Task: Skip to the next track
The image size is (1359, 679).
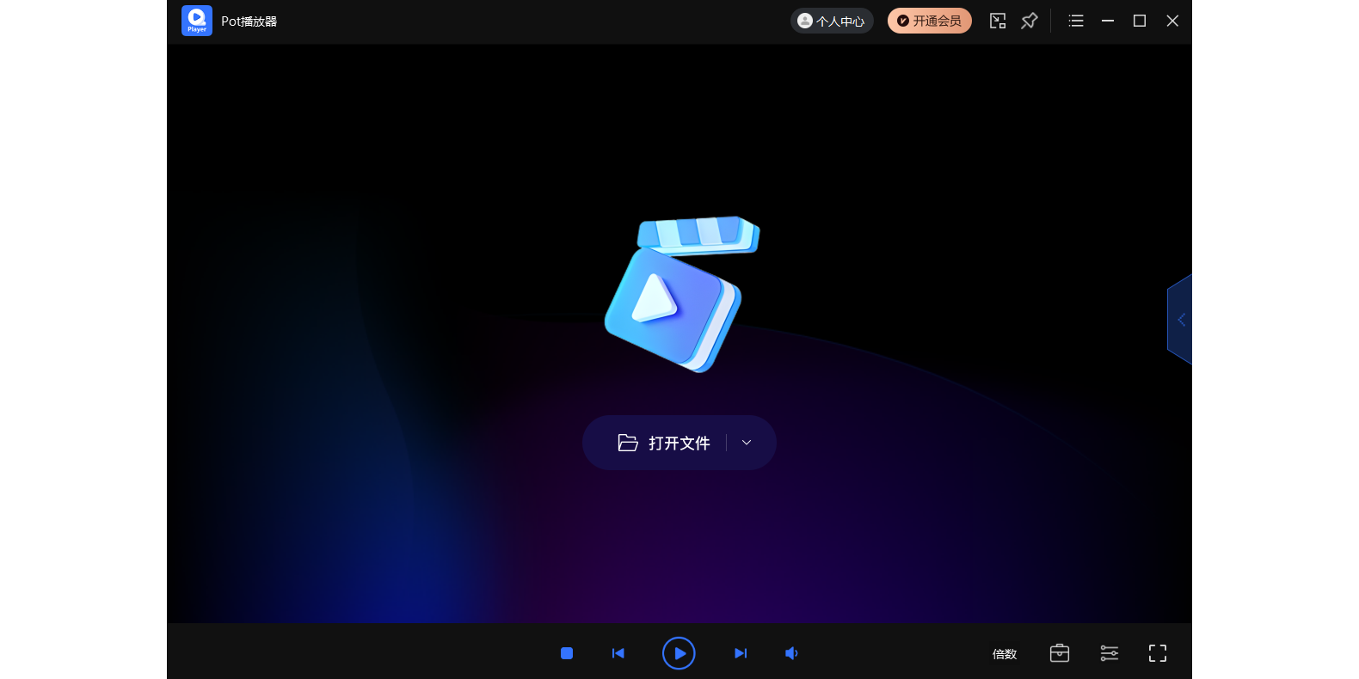Action: click(x=741, y=653)
